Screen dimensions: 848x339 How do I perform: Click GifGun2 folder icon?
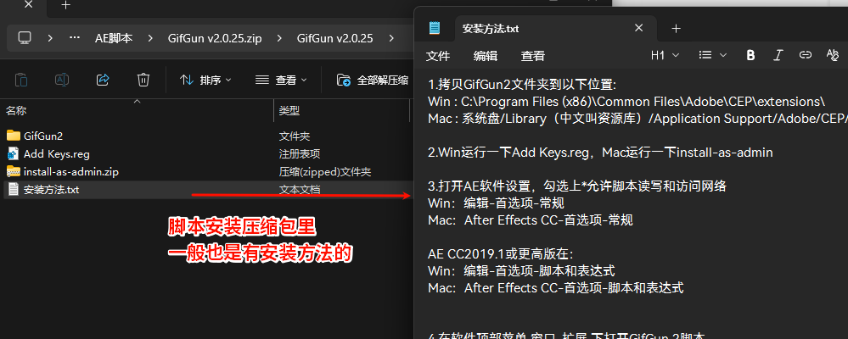pos(14,136)
